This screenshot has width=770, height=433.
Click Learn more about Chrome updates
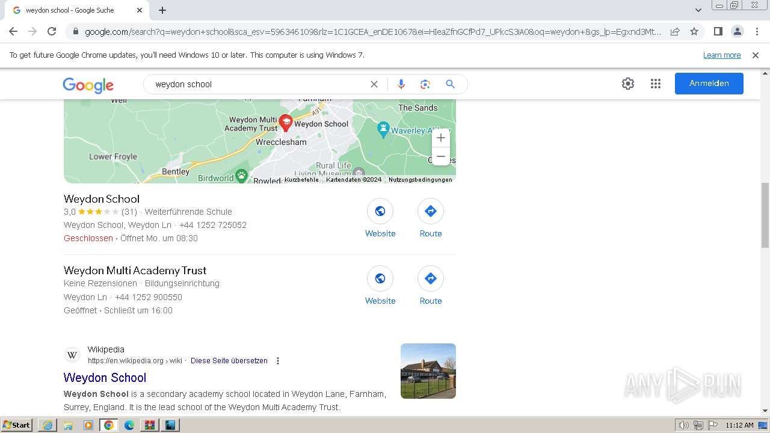pos(722,55)
